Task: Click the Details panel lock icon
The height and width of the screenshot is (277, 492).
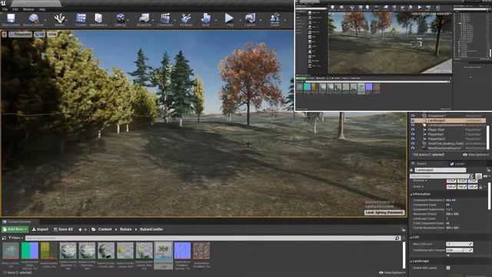Action: [x=489, y=170]
